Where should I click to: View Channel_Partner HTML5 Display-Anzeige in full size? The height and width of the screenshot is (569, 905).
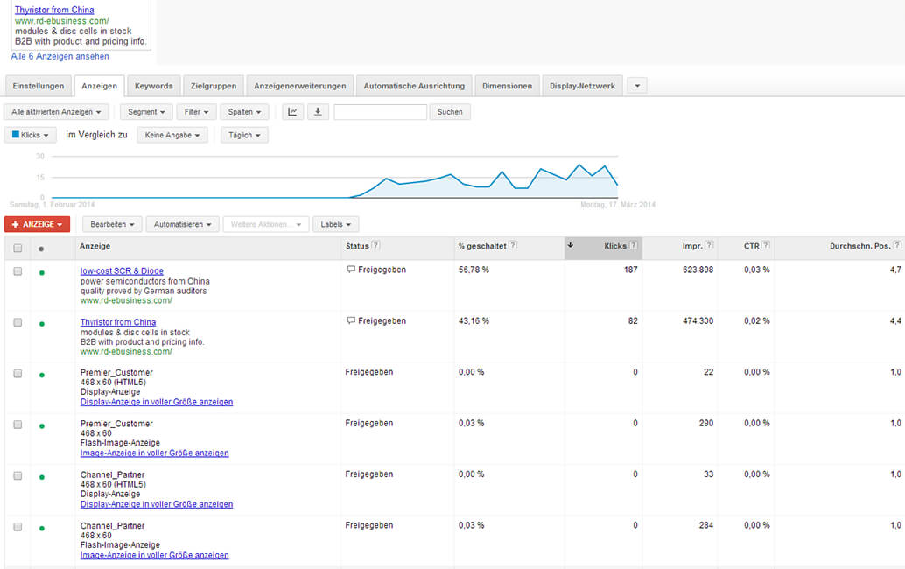pyautogui.click(x=157, y=504)
